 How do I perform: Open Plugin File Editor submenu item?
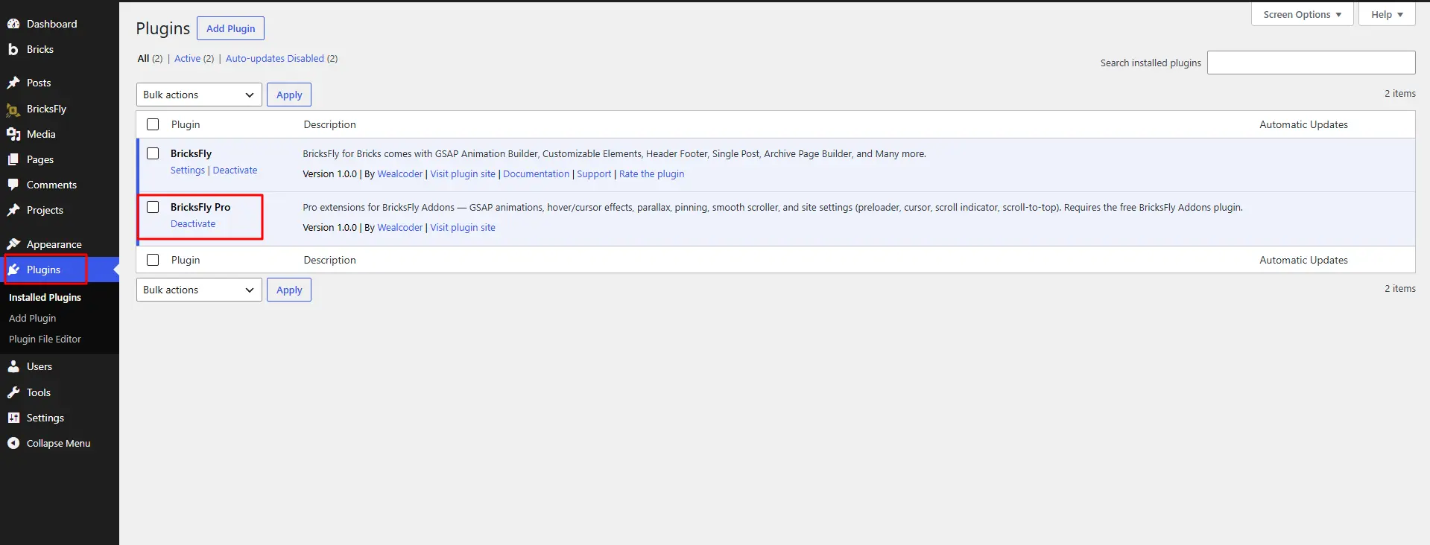point(45,339)
